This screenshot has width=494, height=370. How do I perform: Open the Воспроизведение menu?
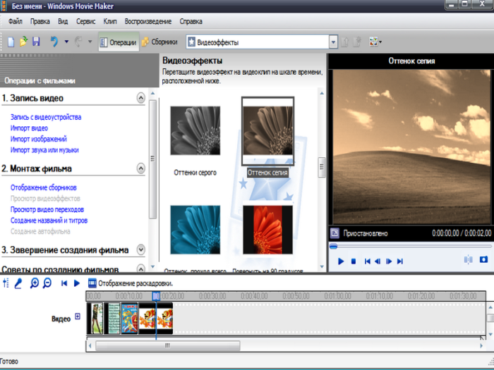(148, 21)
